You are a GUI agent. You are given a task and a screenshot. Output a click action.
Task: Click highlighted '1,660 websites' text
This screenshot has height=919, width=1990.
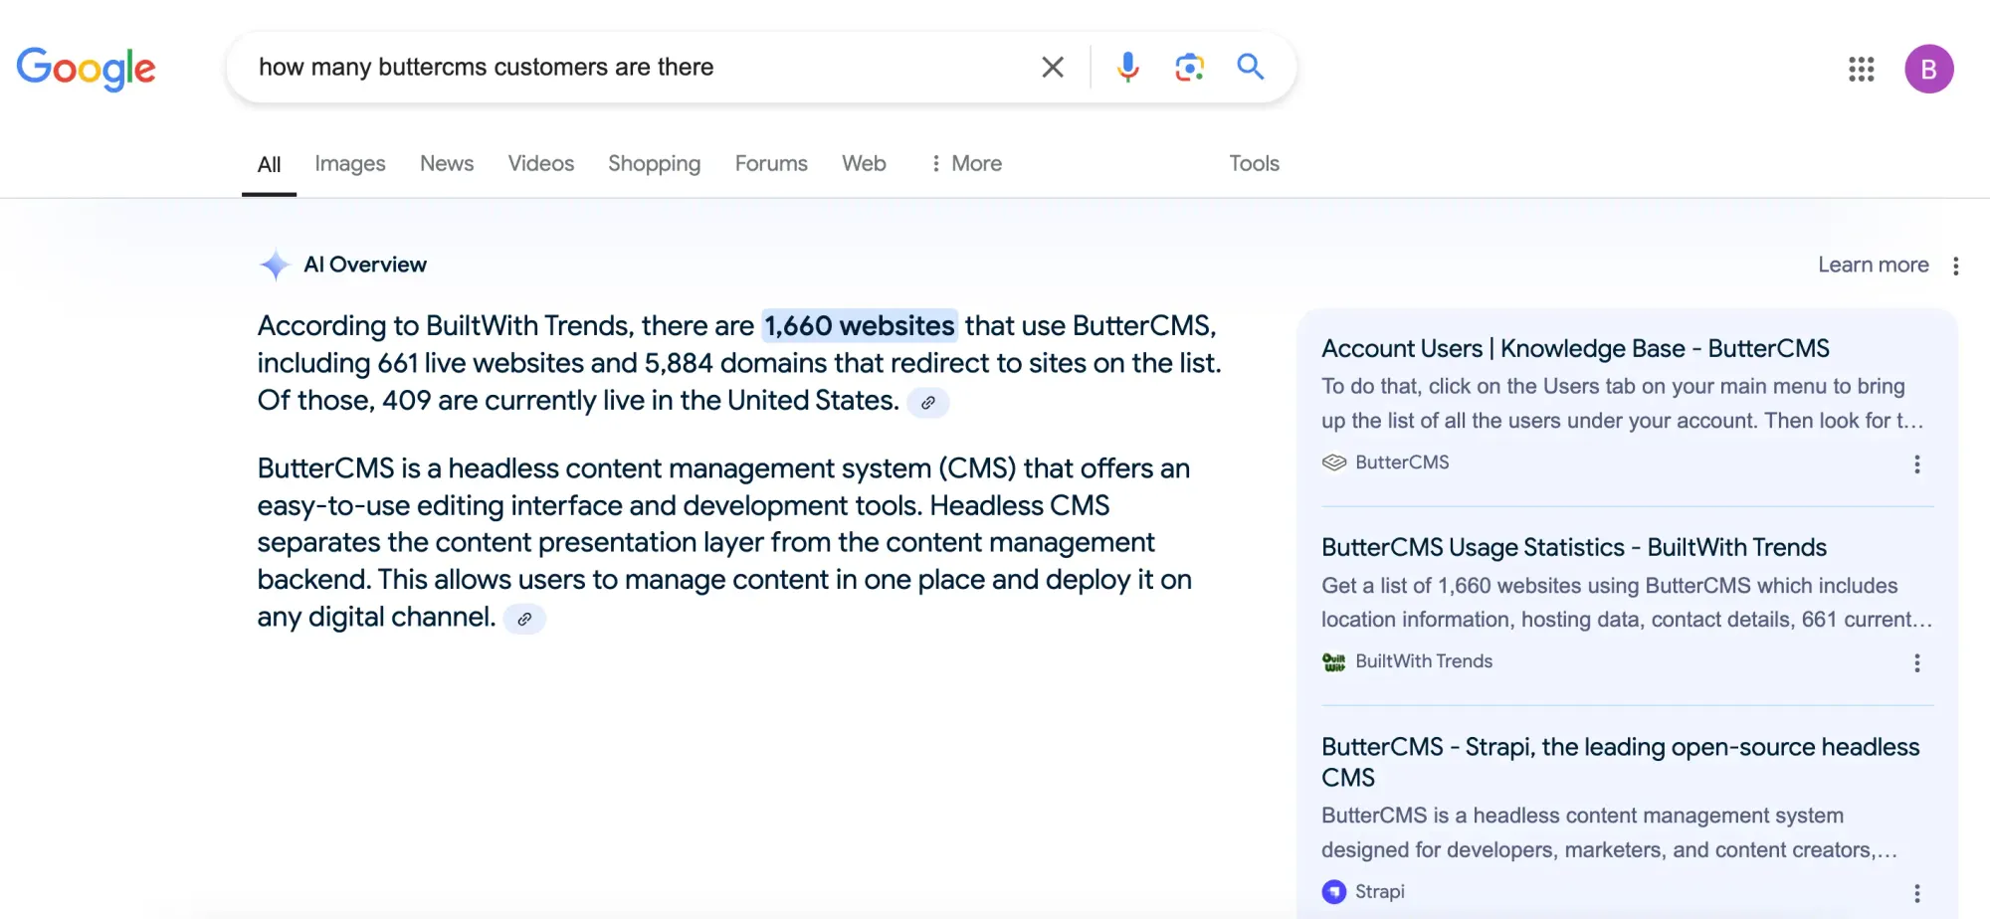click(860, 326)
